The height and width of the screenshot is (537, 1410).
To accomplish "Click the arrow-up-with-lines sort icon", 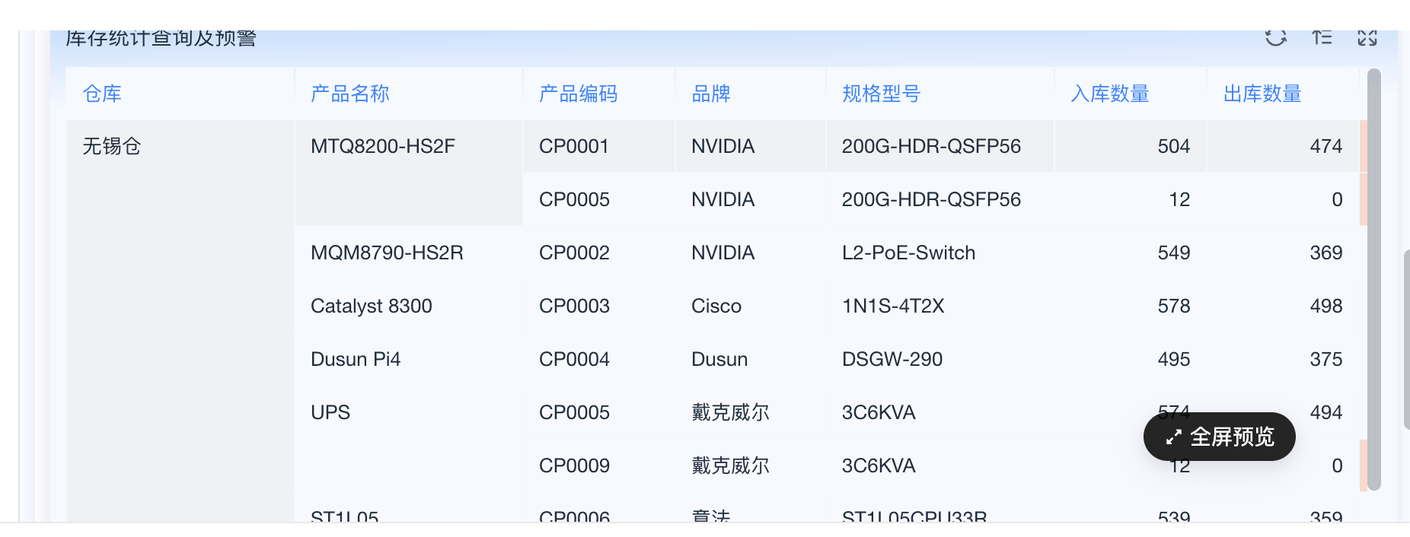I will point(1322,37).
